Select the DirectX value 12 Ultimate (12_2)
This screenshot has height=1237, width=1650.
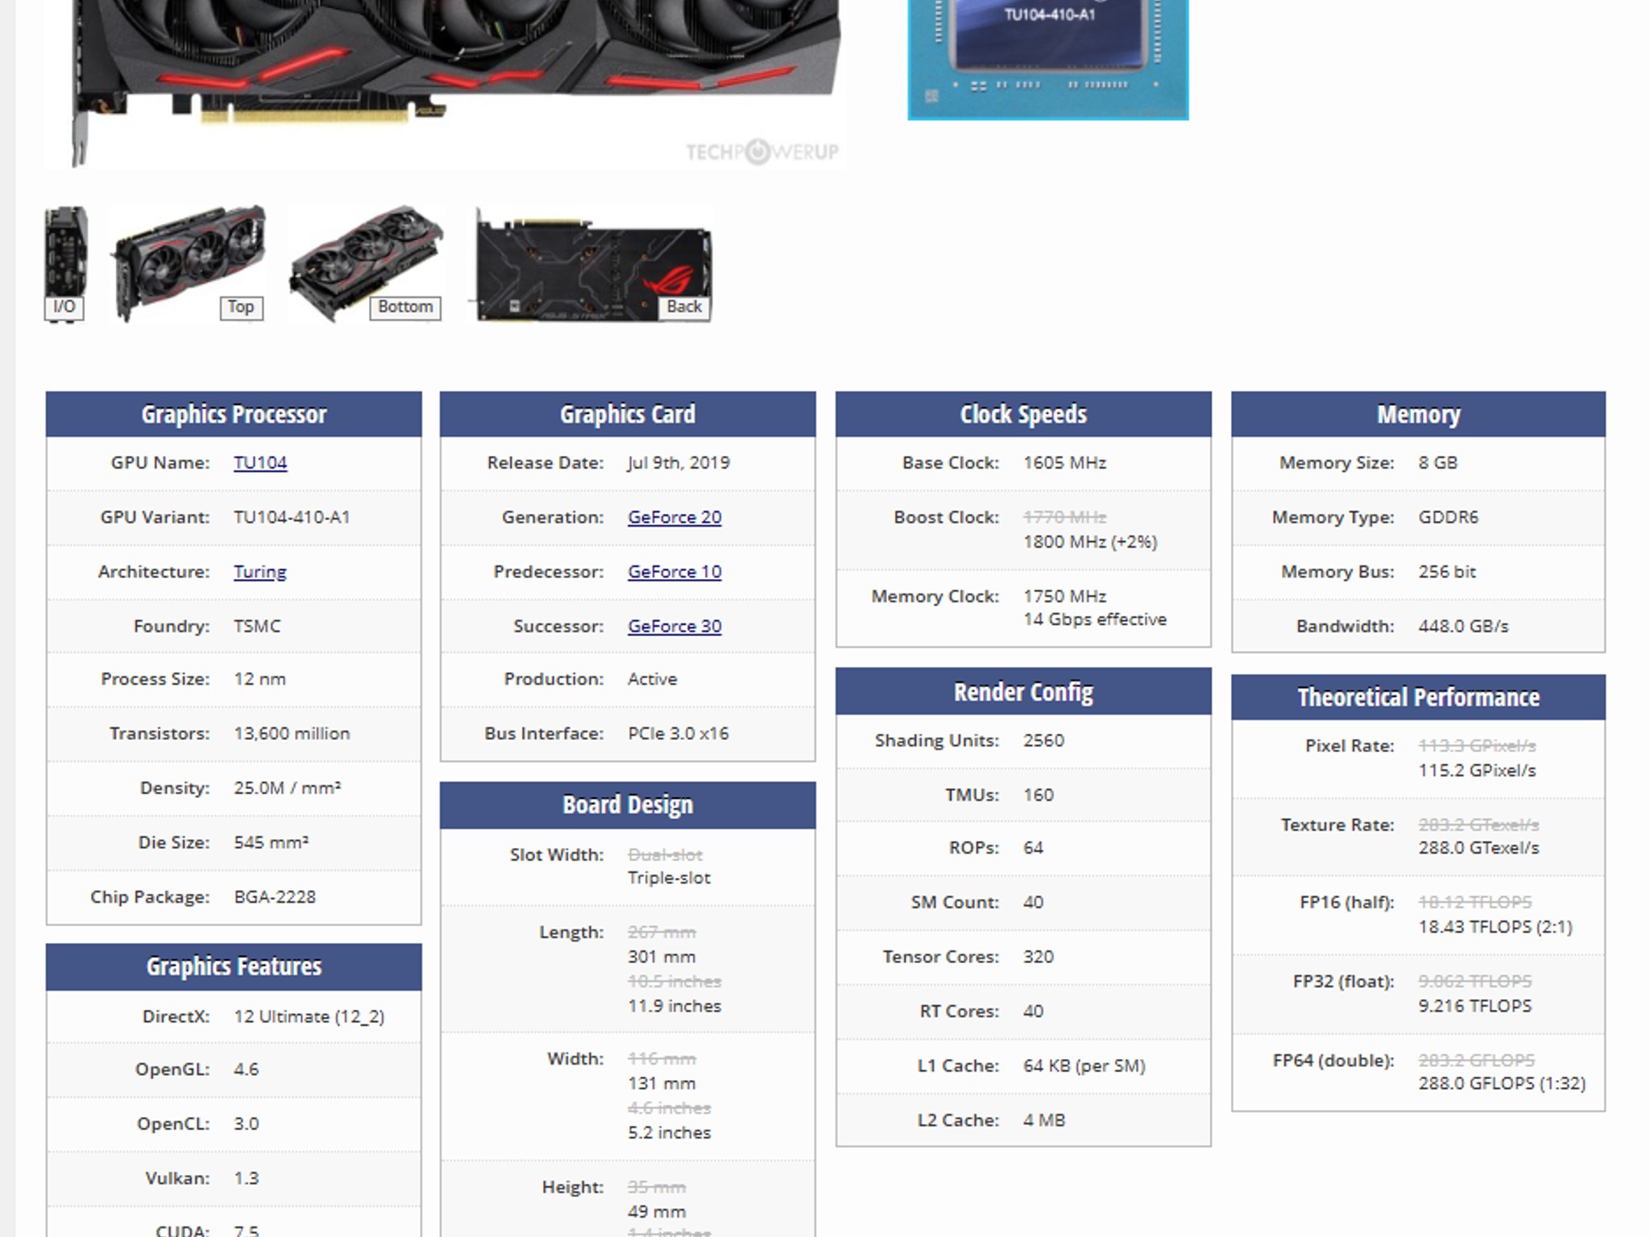click(309, 1016)
